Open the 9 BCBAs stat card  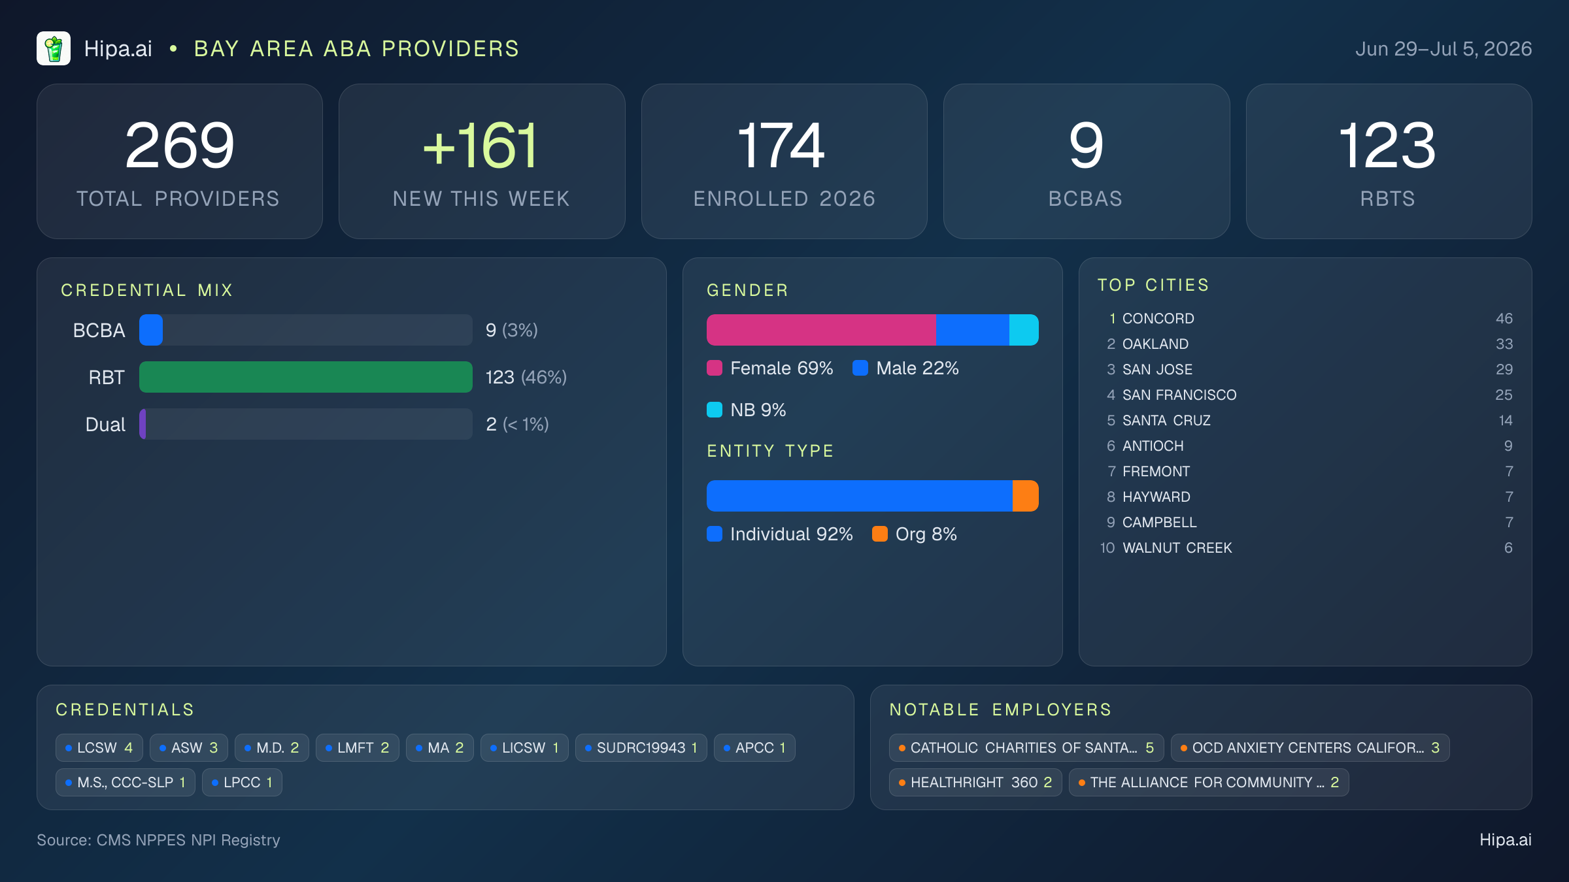point(1087,161)
